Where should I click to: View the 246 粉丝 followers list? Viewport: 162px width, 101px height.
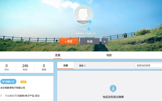point(25,67)
